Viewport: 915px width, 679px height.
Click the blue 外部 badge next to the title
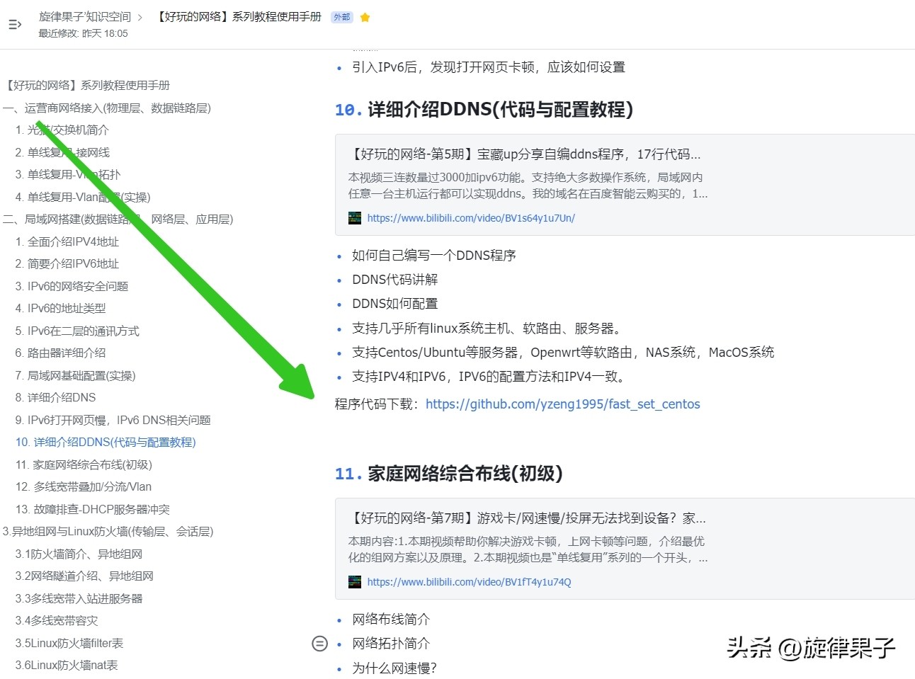pos(341,16)
